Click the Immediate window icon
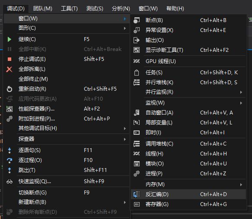 point(137,133)
